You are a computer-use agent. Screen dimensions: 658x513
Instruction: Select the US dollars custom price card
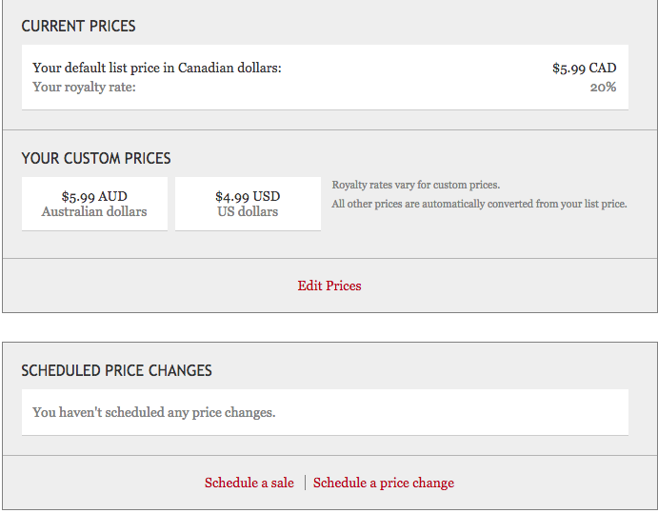click(248, 204)
